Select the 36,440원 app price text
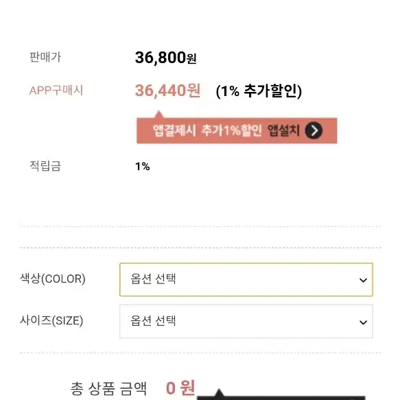This screenshot has height=400, width=400. click(167, 91)
